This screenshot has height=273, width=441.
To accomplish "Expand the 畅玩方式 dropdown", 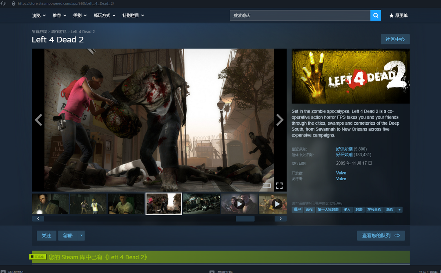I will (x=105, y=15).
